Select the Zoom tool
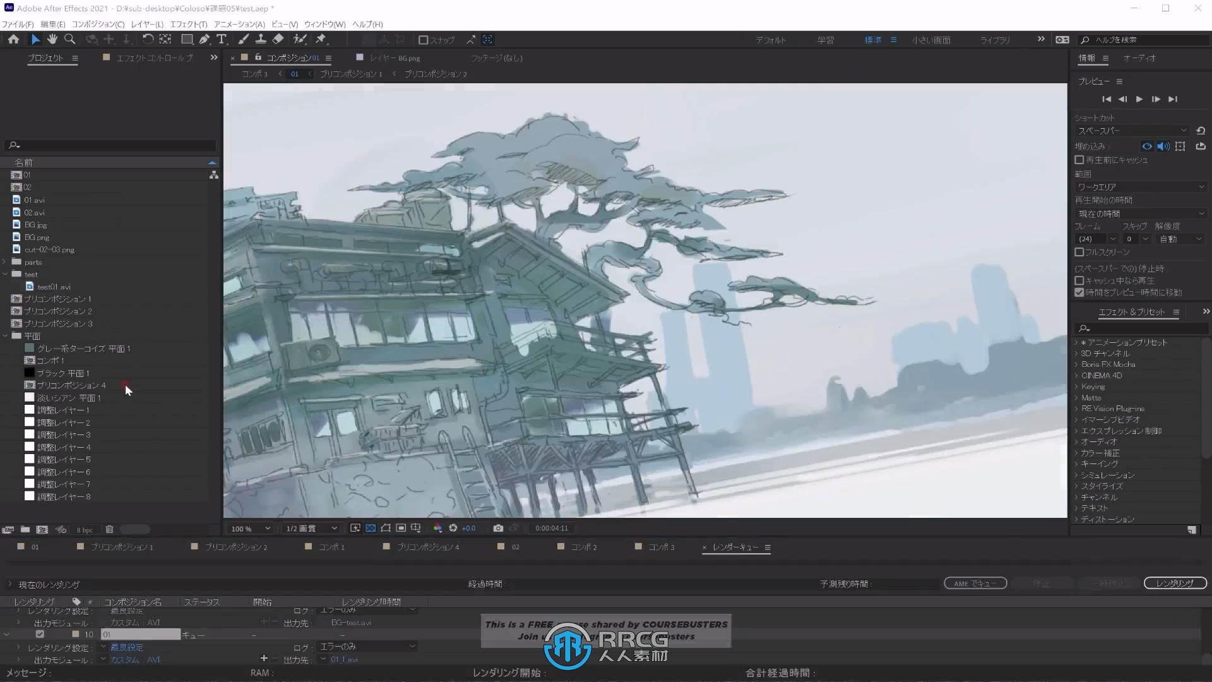This screenshot has width=1212, height=682. pyautogui.click(x=70, y=39)
